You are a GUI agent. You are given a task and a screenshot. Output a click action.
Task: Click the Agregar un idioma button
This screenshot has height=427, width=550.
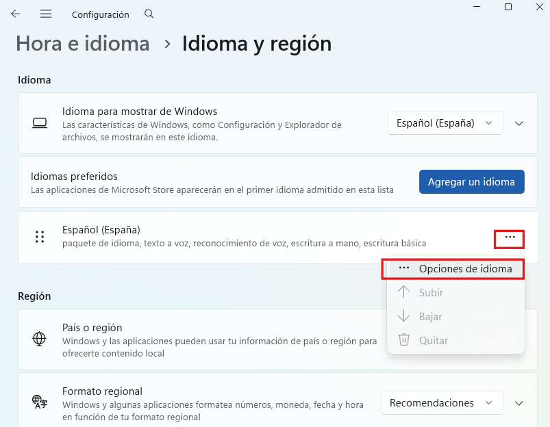point(471,182)
